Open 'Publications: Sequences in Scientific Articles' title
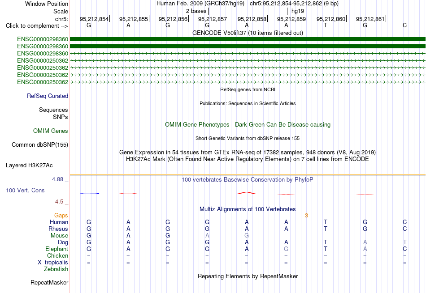This screenshot has width=426, height=293. coord(248,103)
